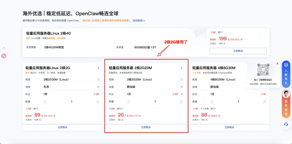Open the 活动规则>> link
Viewport: 292px width, 144px height.
pos(139,20)
